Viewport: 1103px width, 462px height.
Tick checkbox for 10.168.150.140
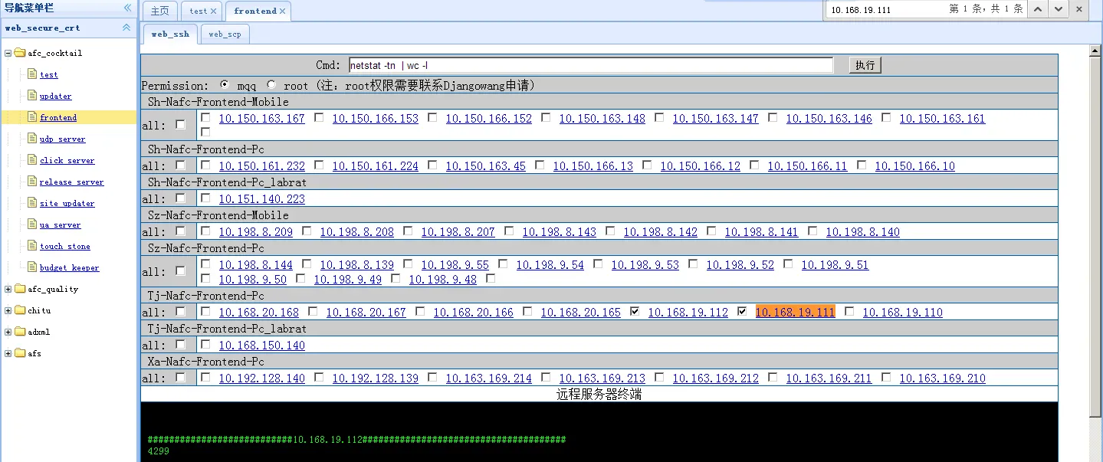[205, 344]
